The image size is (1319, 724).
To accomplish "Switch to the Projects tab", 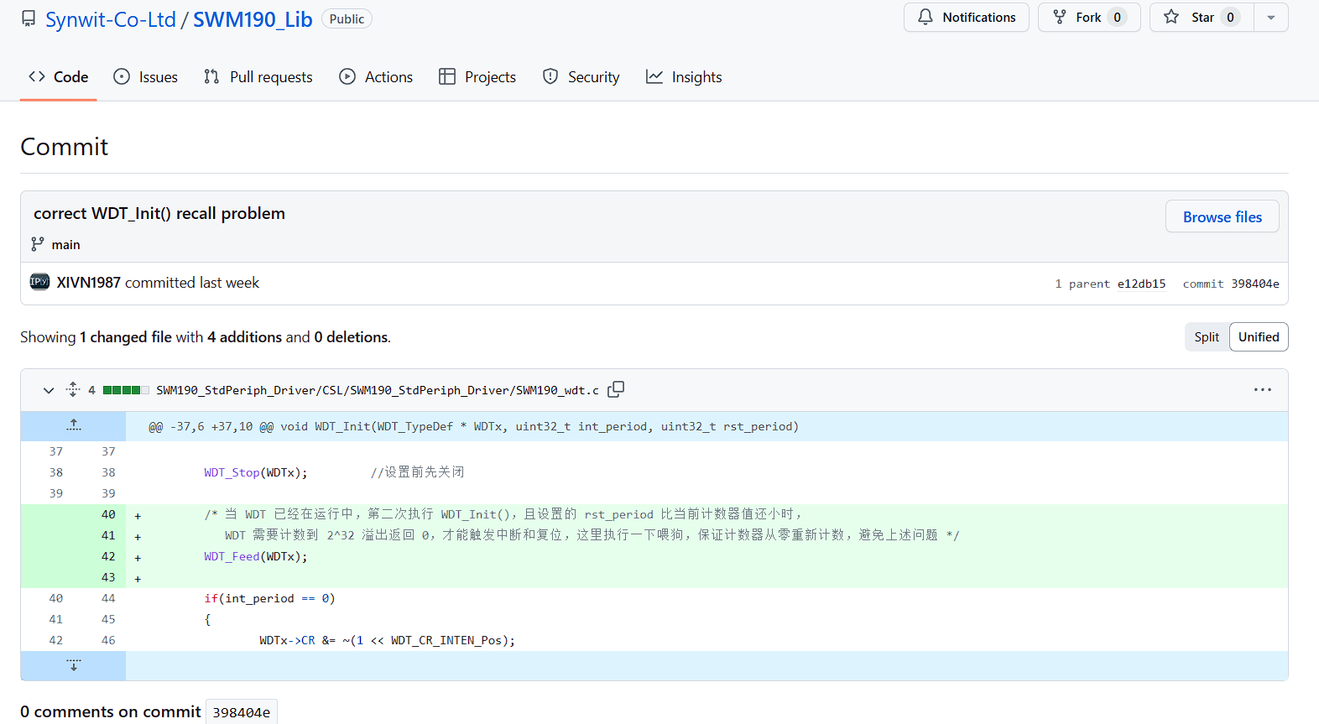I will [477, 77].
